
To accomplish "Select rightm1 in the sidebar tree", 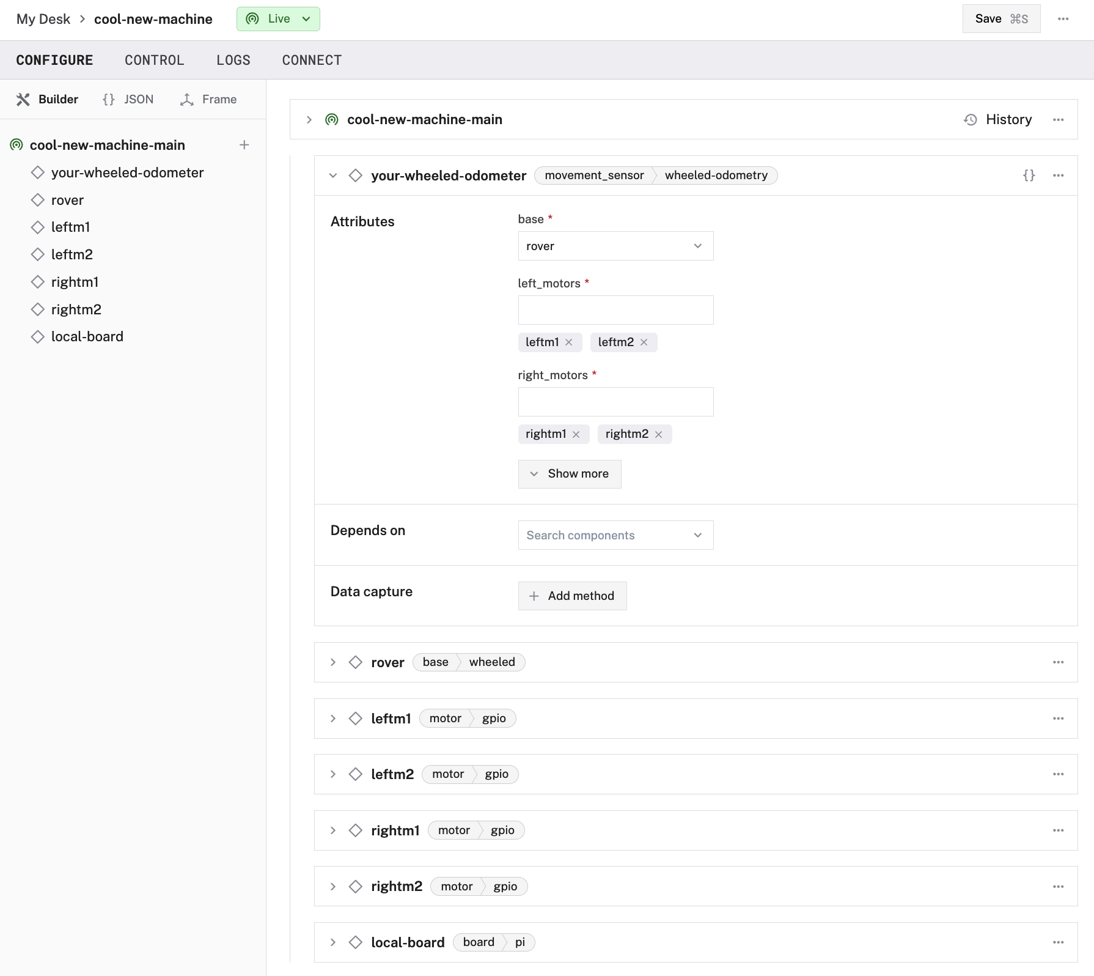I will click(75, 282).
